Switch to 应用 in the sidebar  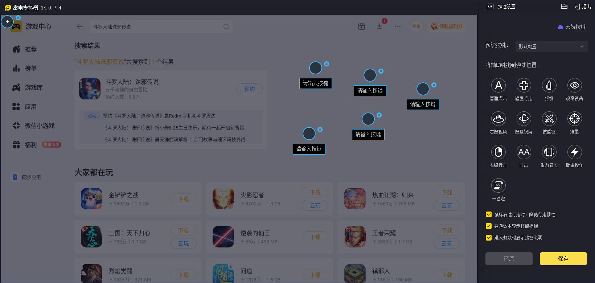(25, 107)
